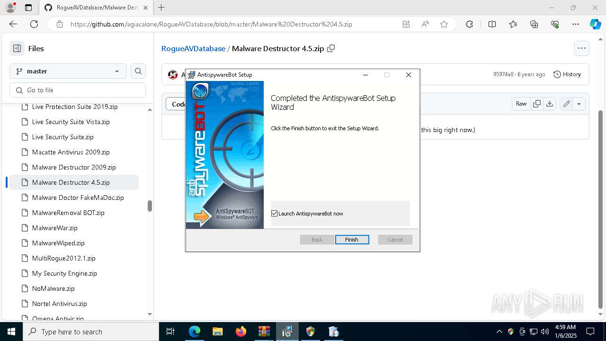Open the master branch dropdown
The height and width of the screenshot is (341, 606).
[x=68, y=71]
